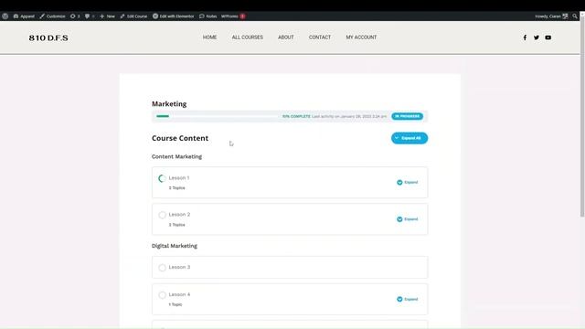Open MY ACCOUNT page
Image resolution: width=585 pixels, height=329 pixels.
361,37
